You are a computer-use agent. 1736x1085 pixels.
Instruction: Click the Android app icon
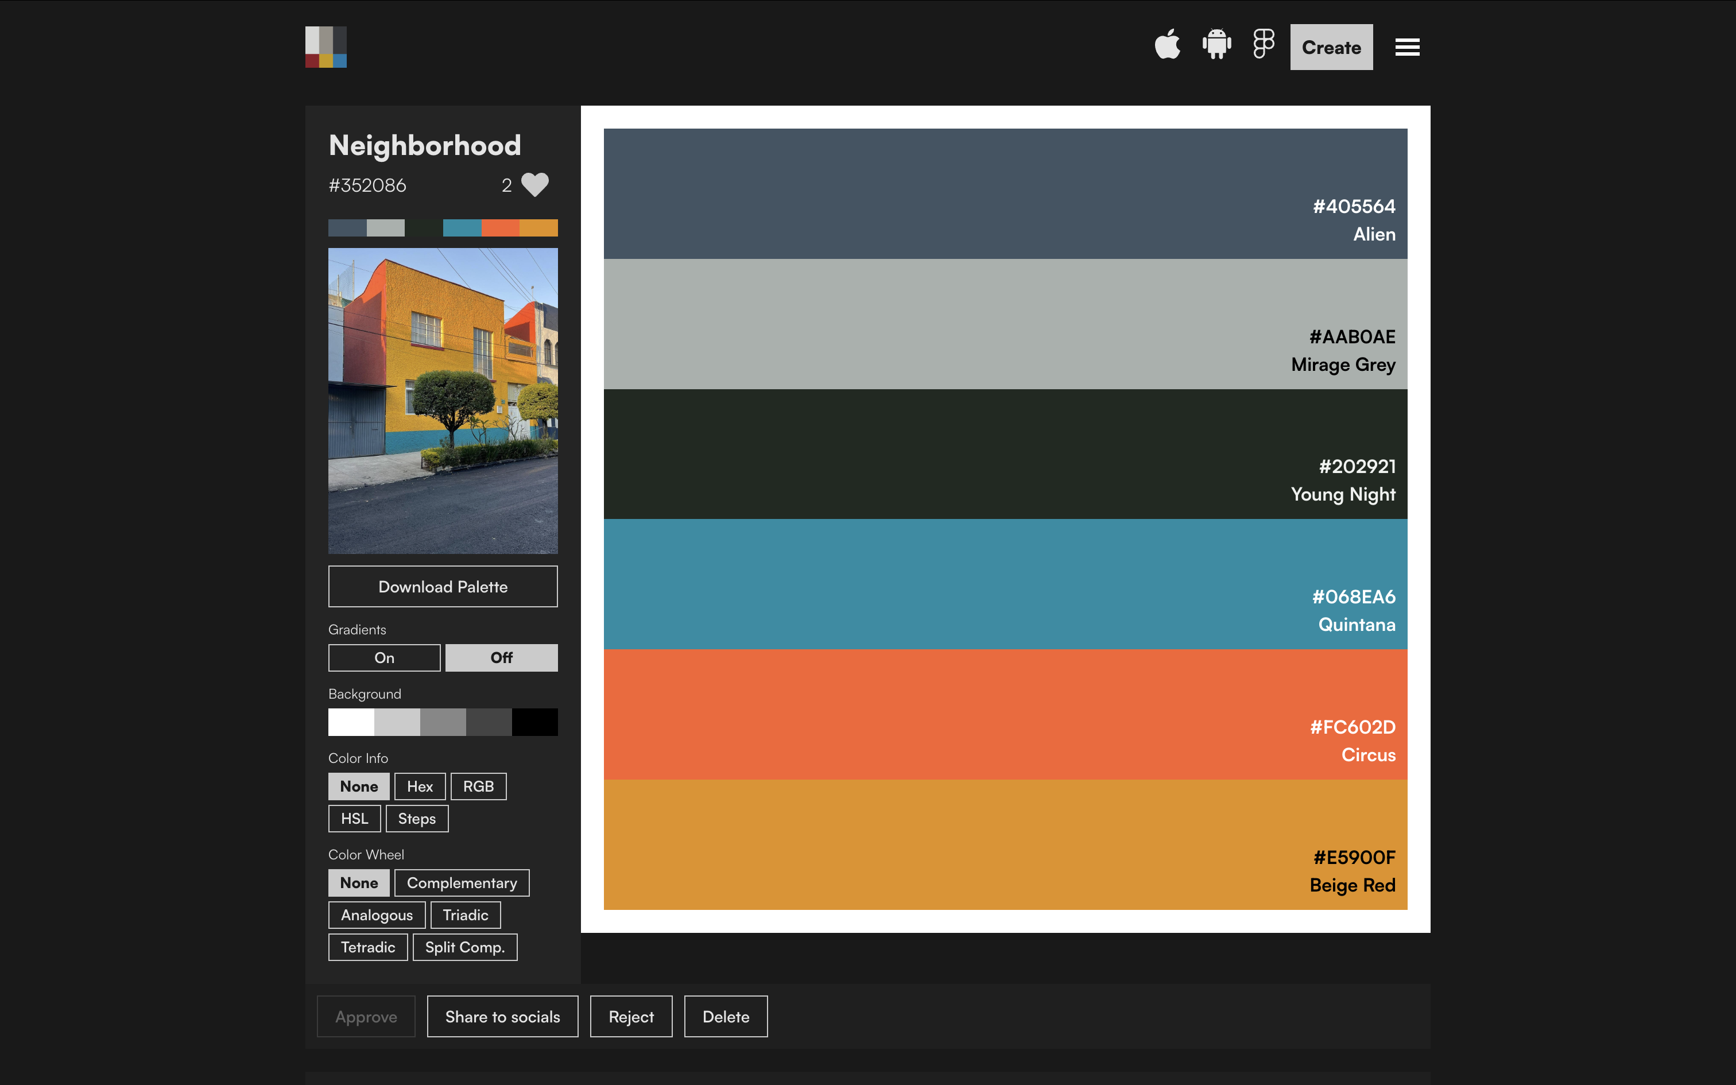click(1216, 46)
